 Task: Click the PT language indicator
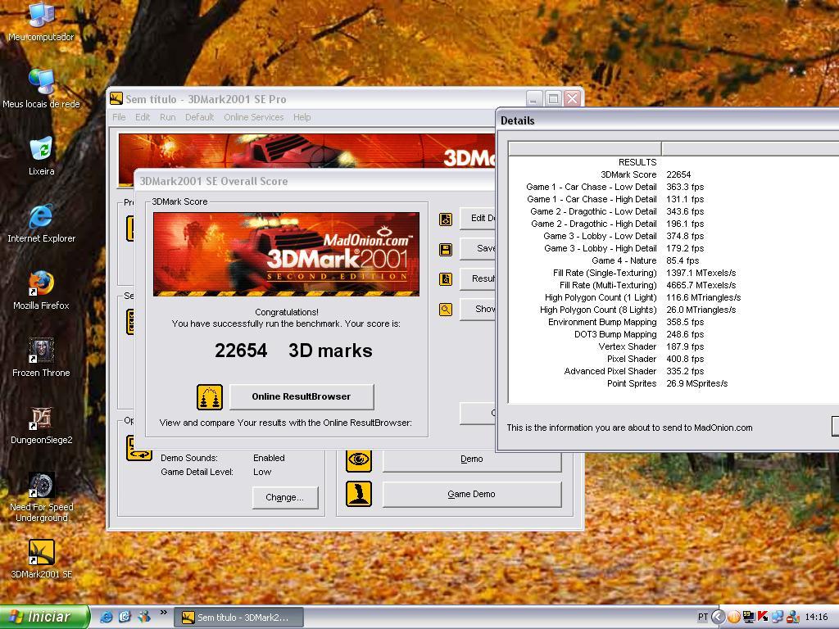click(702, 618)
